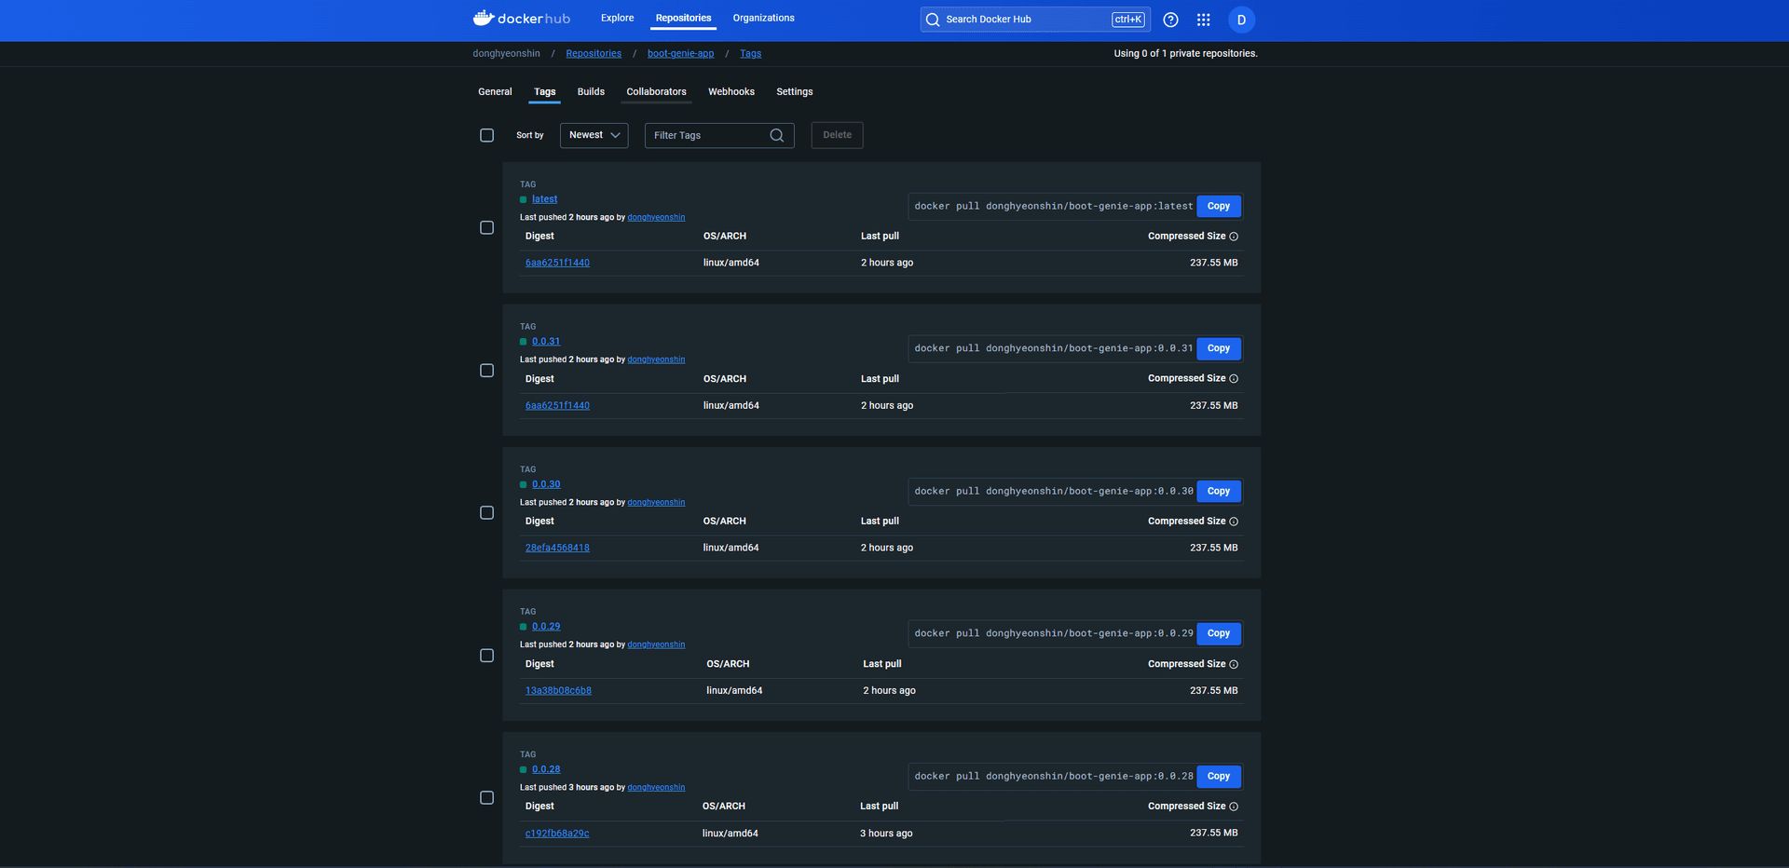1789x868 pixels.
Task: Select the checkbox for tag 0.0.30
Action: [486, 513]
